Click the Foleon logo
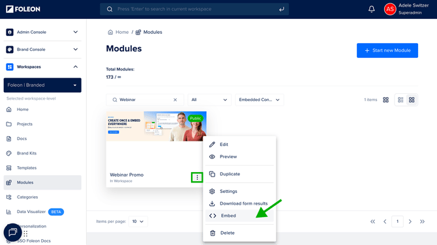 (x=23, y=9)
